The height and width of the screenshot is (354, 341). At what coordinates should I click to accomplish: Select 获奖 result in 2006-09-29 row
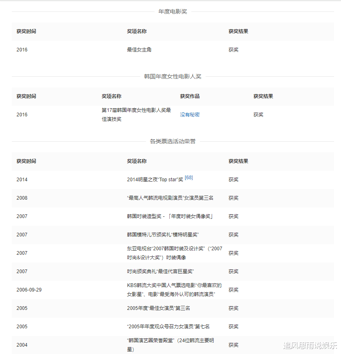233,290
